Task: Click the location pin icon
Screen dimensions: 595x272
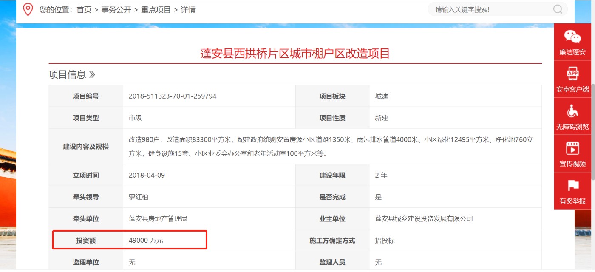Action: (28, 9)
